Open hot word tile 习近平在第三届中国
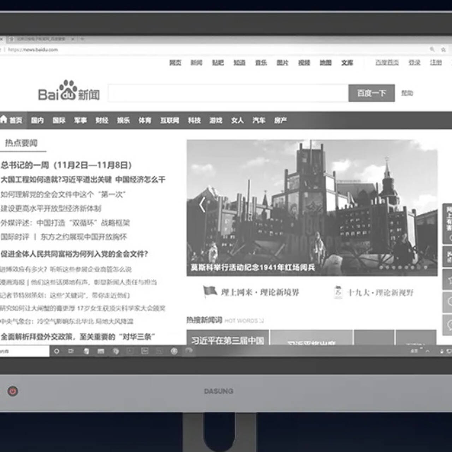Screen dimensions: 452x452 [x=228, y=338]
